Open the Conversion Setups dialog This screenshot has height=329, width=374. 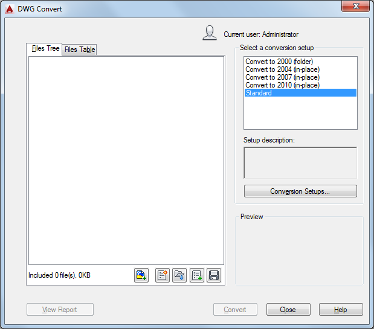300,191
